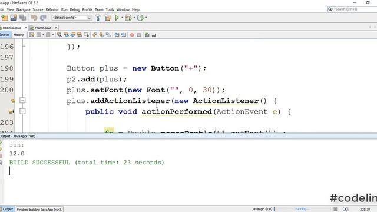
Task: Click the Shift Line Left icon
Action: click(117, 35)
